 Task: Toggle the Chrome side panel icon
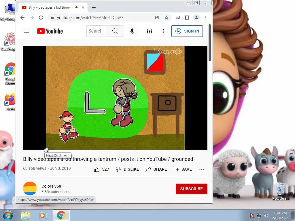coord(187,18)
